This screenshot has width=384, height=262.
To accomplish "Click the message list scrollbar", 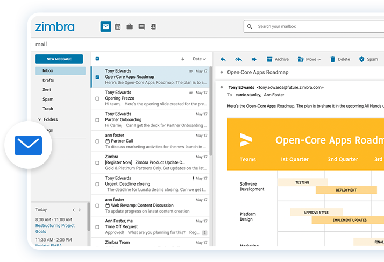I will 211,110.
